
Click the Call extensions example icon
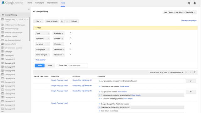(x=3, y=48)
